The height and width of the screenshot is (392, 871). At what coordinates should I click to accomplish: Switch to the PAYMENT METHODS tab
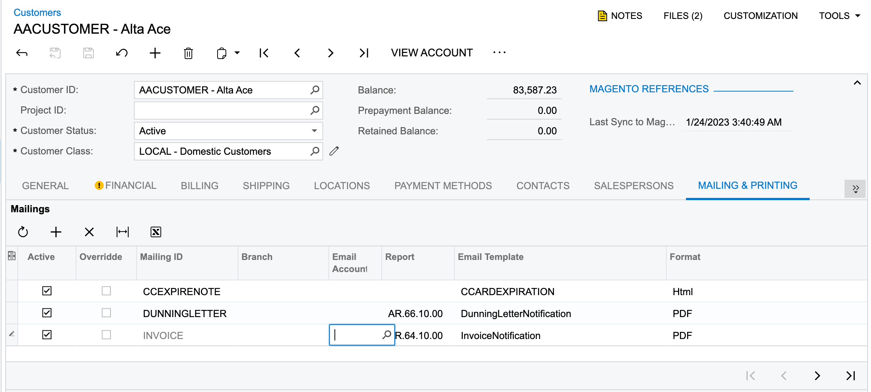coord(443,186)
